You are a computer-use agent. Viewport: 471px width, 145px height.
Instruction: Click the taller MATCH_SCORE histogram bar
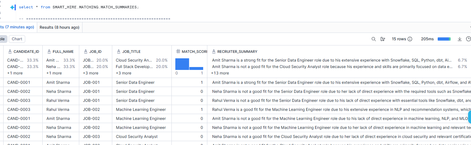(182, 64)
